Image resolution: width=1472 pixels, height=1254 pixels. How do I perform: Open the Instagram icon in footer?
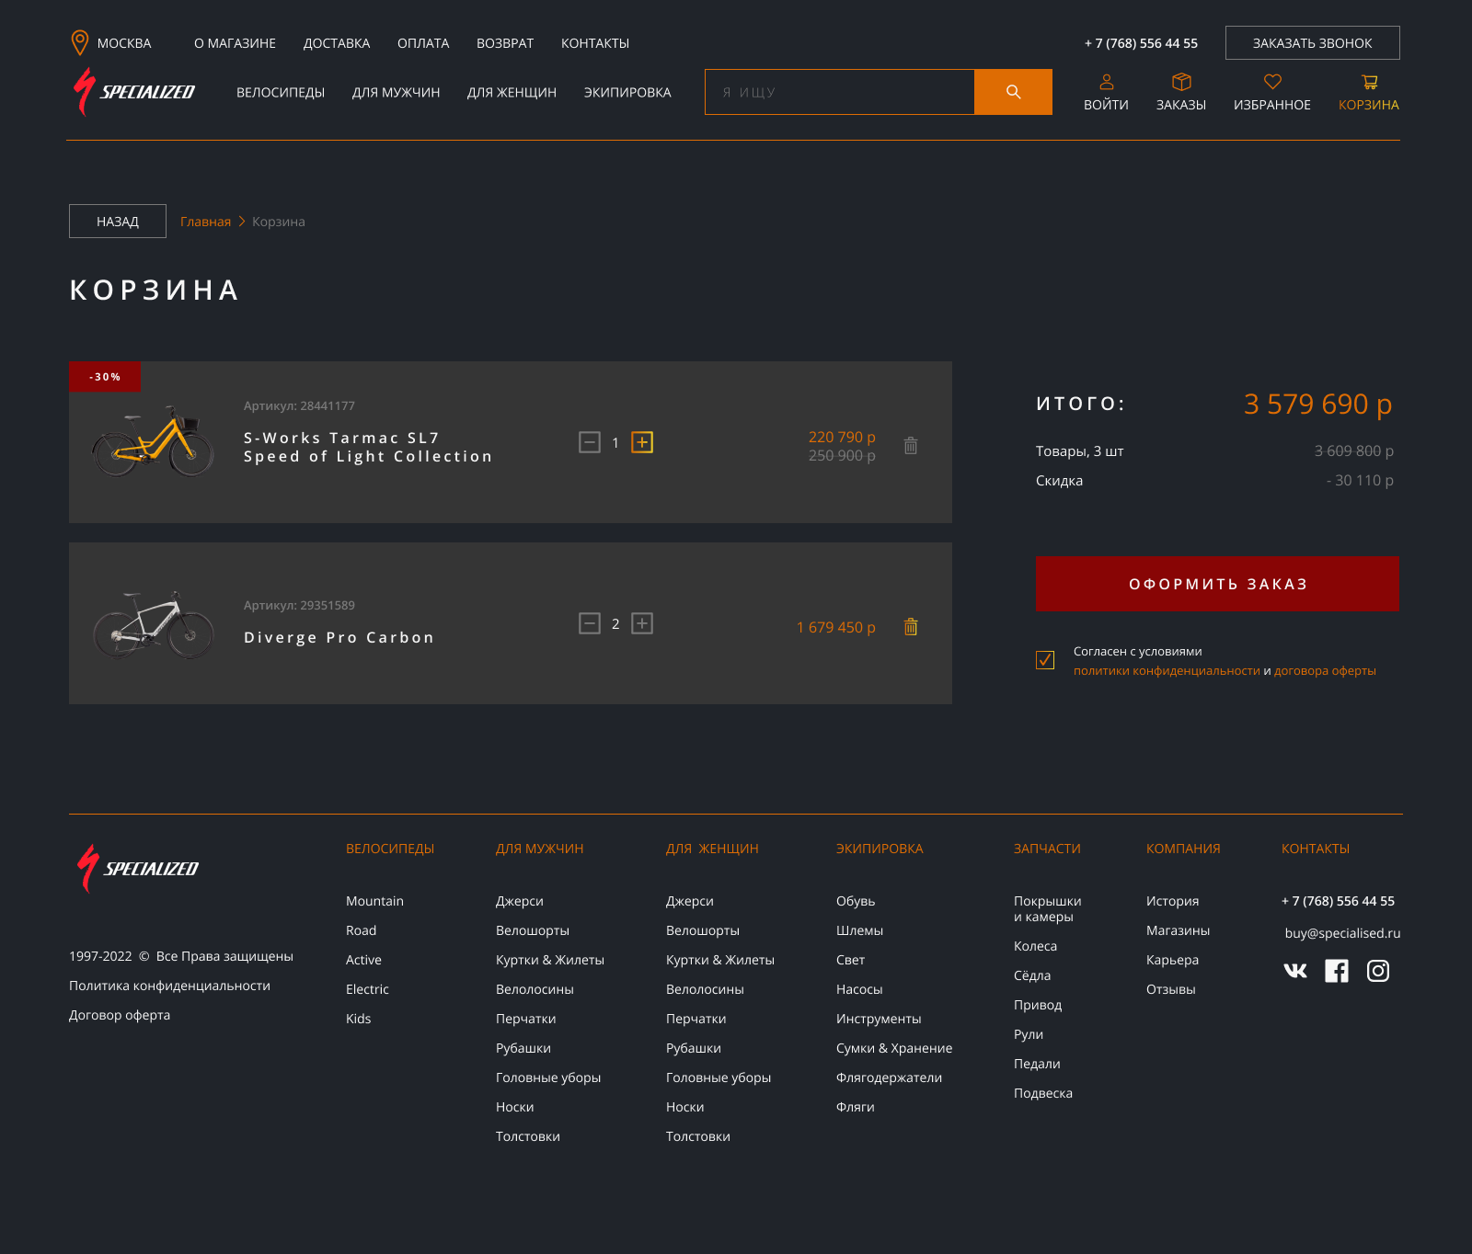pos(1377,970)
